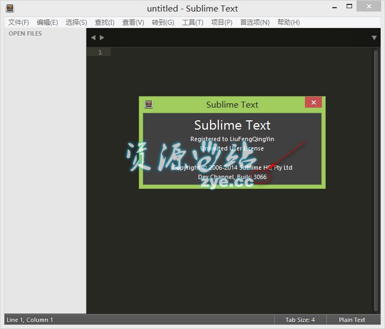Image resolution: width=385 pixels, height=329 pixels.
Task: Click the vertical scrollbar of the editor
Action: [376, 181]
